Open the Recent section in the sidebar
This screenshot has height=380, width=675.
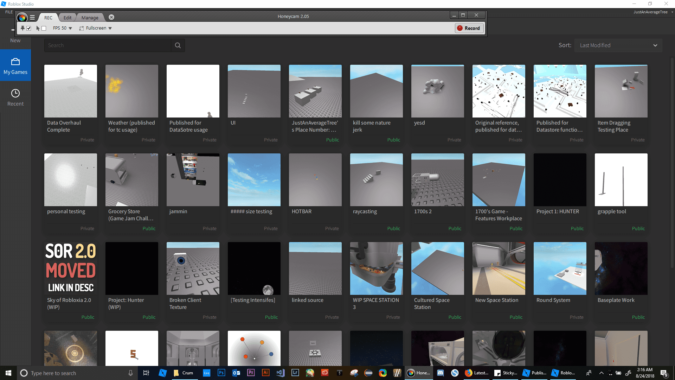(15, 97)
